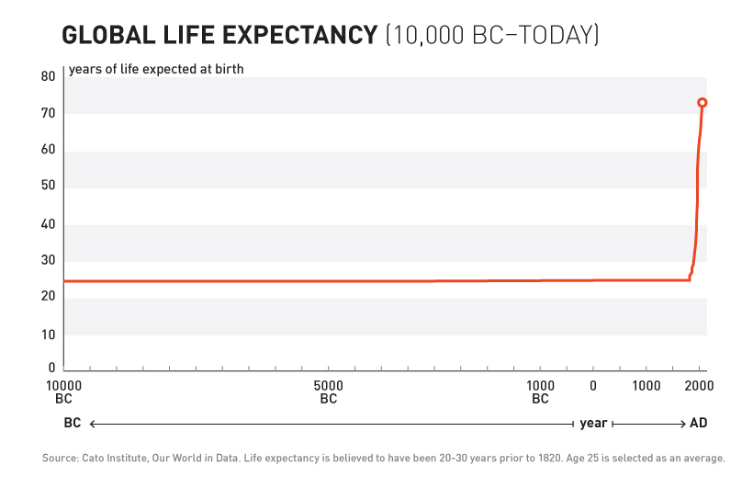The width and height of the screenshot is (753, 477).
Task: Click the "GLOBAL LIFE EXPECTANCY" title
Action: (x=219, y=36)
